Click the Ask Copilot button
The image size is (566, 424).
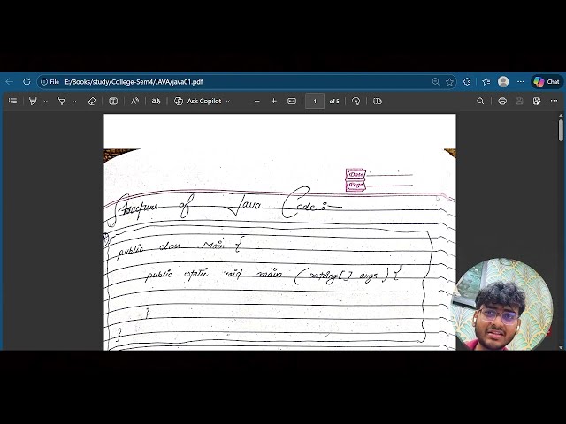(198, 102)
